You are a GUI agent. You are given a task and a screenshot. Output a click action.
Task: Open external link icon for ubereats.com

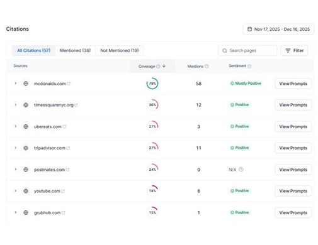[64, 126]
